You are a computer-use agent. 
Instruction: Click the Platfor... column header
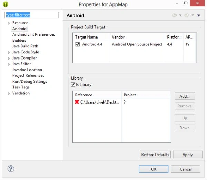[174, 37]
